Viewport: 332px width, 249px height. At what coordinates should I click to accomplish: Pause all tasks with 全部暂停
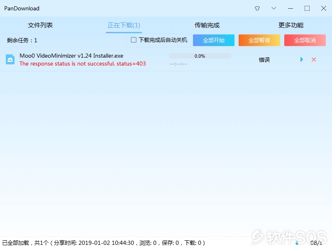pos(259,40)
